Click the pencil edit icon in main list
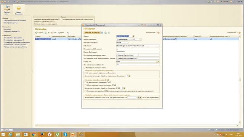This screenshot has height=137, width=244. click(48, 33)
